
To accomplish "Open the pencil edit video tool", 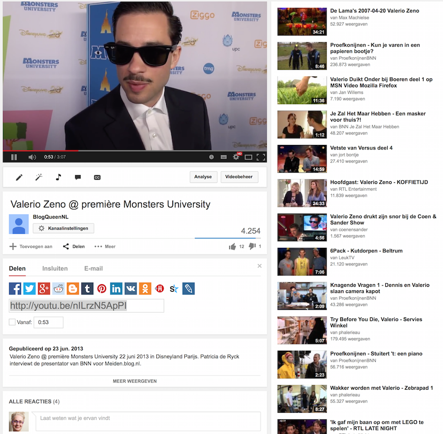I will coord(19,177).
